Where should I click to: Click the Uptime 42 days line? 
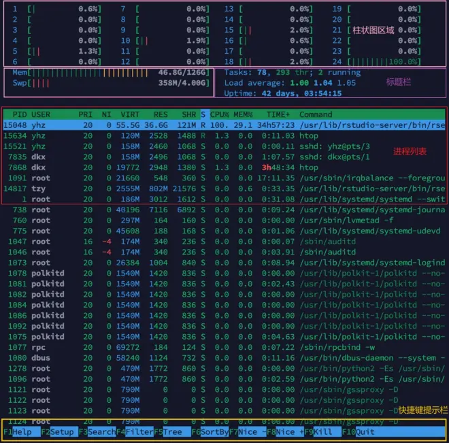[282, 94]
